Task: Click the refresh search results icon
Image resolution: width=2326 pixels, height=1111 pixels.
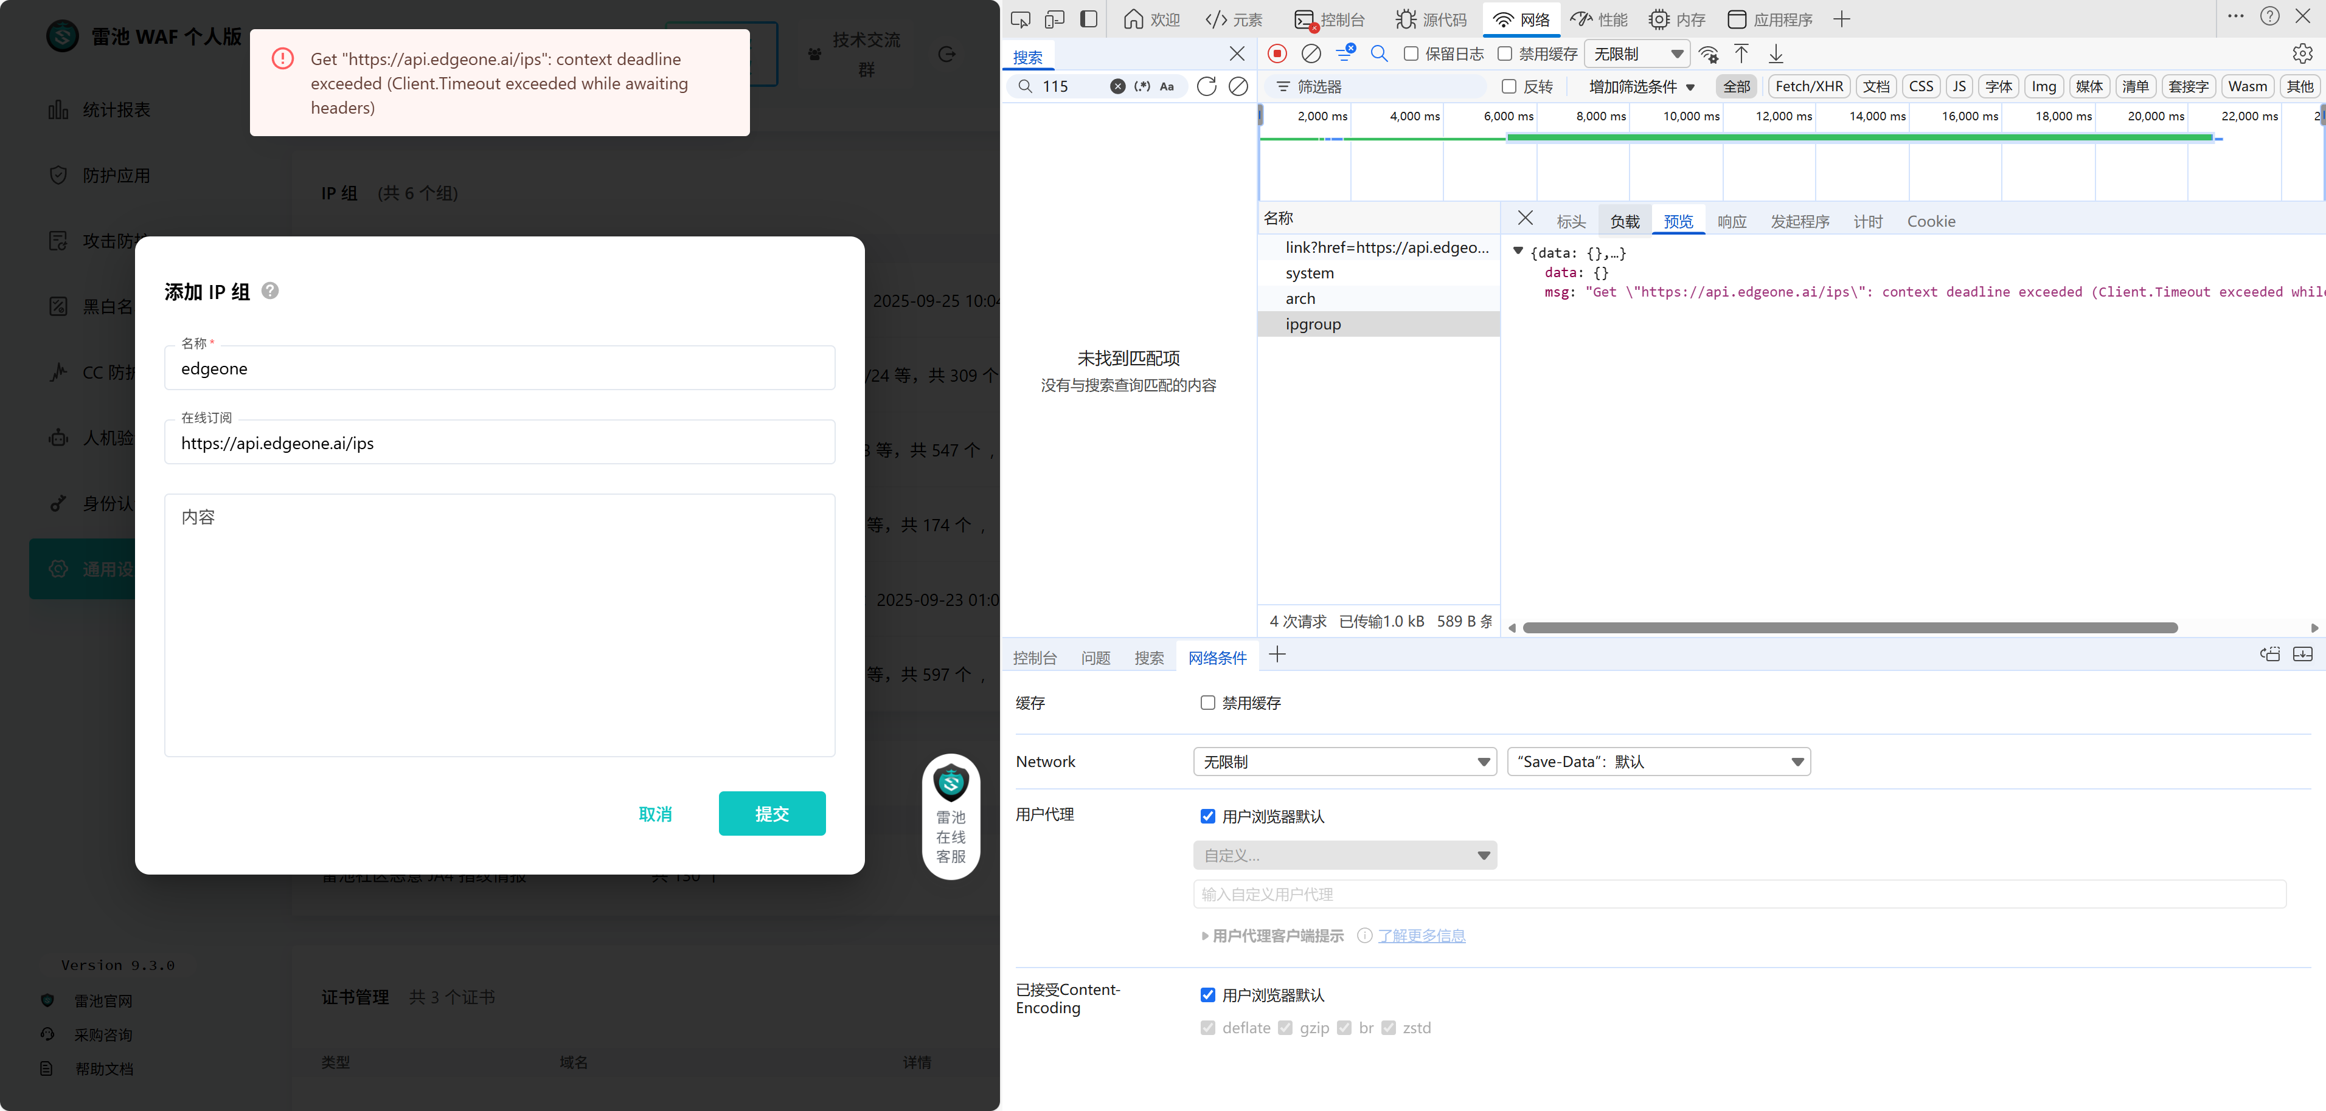Action: (x=1206, y=87)
